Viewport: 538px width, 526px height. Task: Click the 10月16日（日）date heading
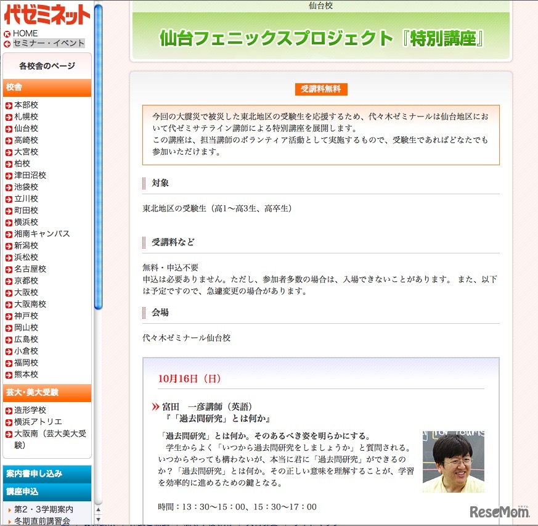pos(189,379)
